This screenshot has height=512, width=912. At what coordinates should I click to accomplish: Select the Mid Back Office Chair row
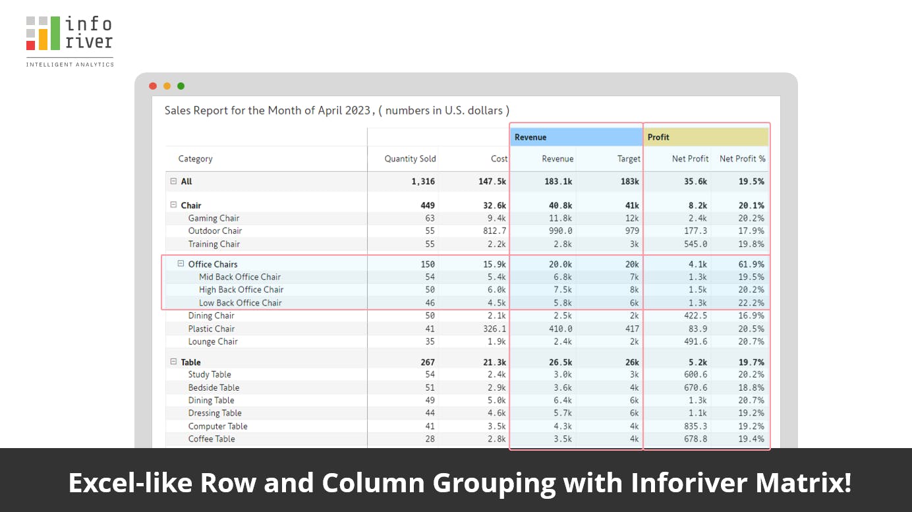point(466,277)
